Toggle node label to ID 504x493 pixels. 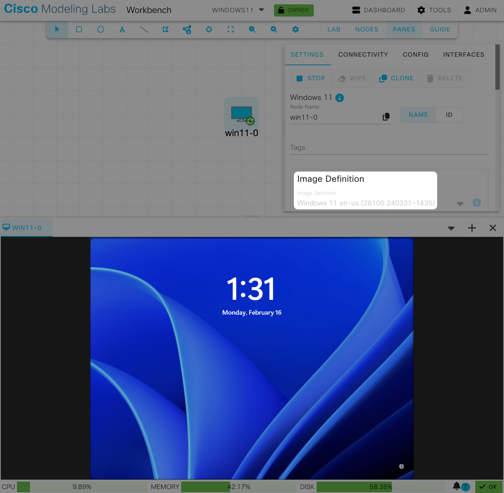click(x=449, y=115)
